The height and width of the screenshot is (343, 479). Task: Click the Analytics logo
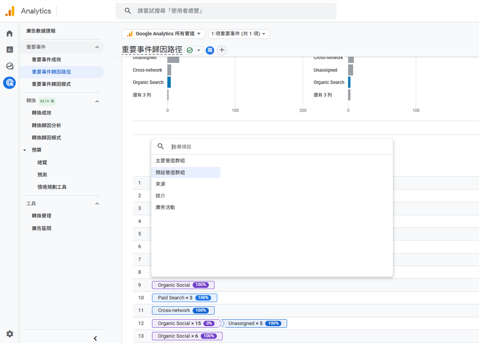click(x=10, y=11)
